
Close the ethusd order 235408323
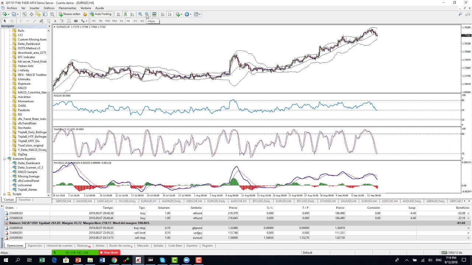coord(469,213)
